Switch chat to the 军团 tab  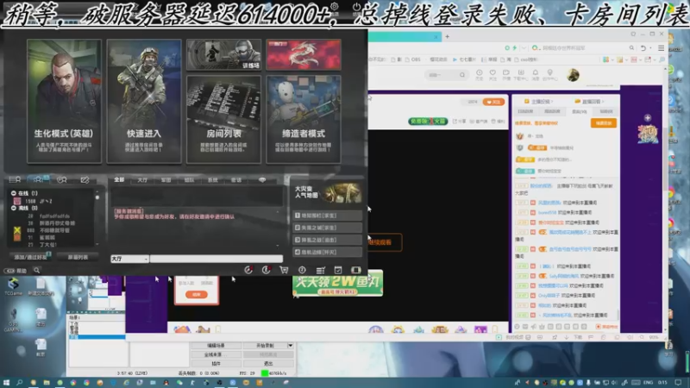click(166, 180)
